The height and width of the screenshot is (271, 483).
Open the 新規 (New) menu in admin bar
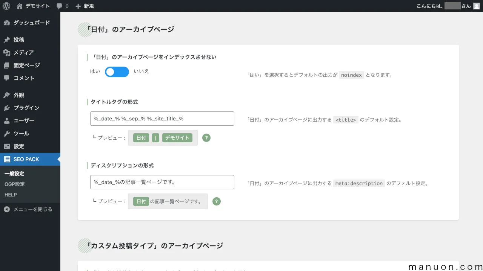[x=85, y=6]
